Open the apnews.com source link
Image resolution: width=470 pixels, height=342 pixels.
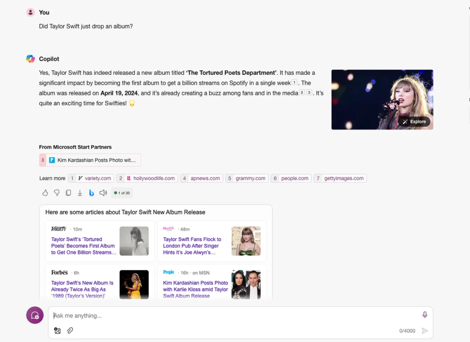tap(202, 178)
